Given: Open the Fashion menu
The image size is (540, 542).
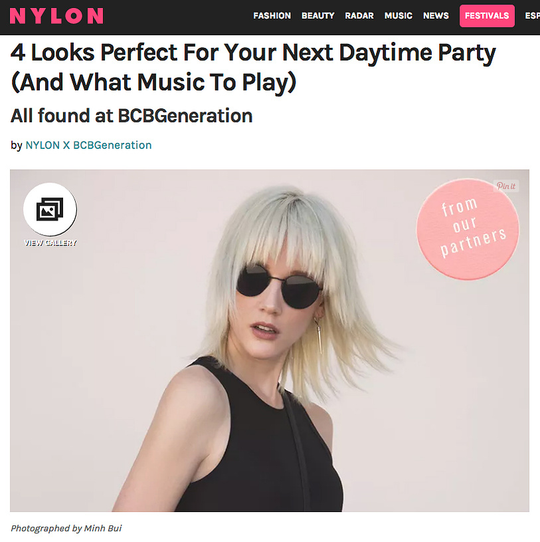Looking at the screenshot, I should coord(272,16).
